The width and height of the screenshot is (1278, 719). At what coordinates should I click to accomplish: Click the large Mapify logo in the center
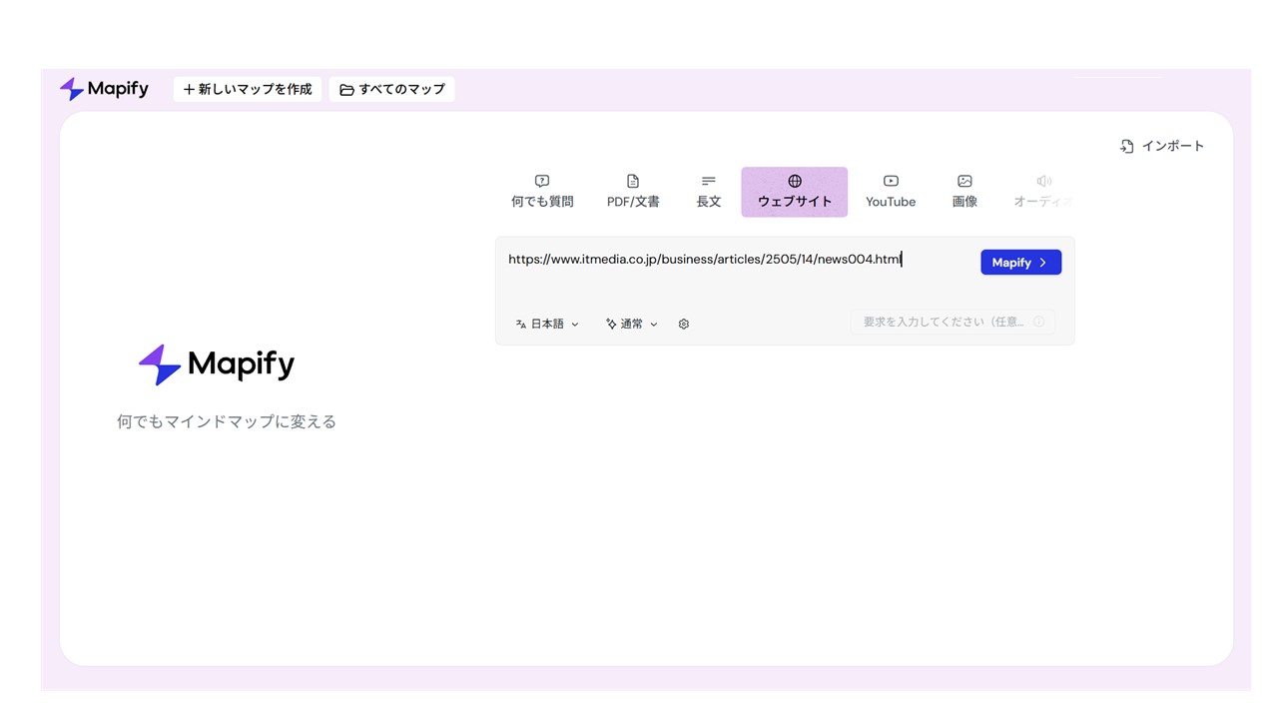[x=217, y=364]
